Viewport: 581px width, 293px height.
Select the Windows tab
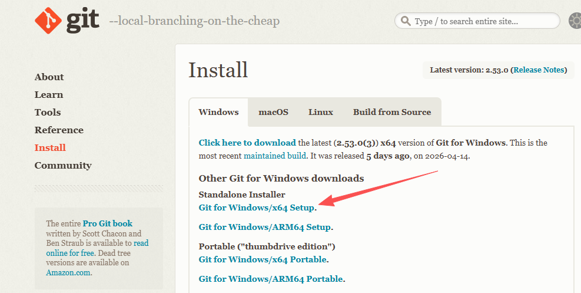coord(218,112)
